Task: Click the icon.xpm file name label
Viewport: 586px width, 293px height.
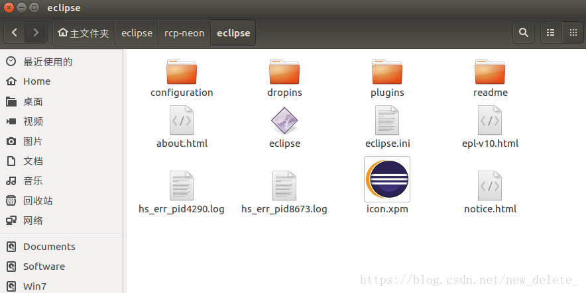Action: pyautogui.click(x=387, y=209)
